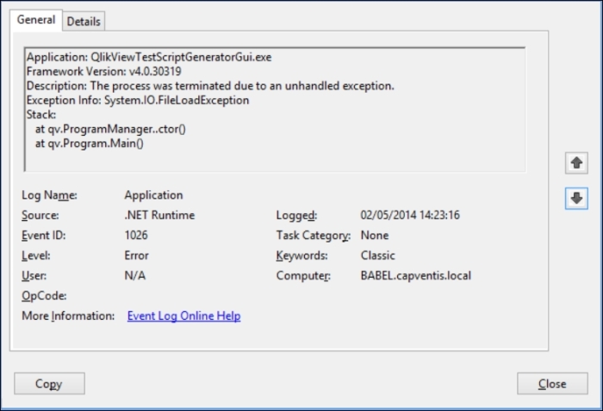The width and height of the screenshot is (603, 411).
Task: Click the Keywords value 'Classic'
Action: click(377, 255)
